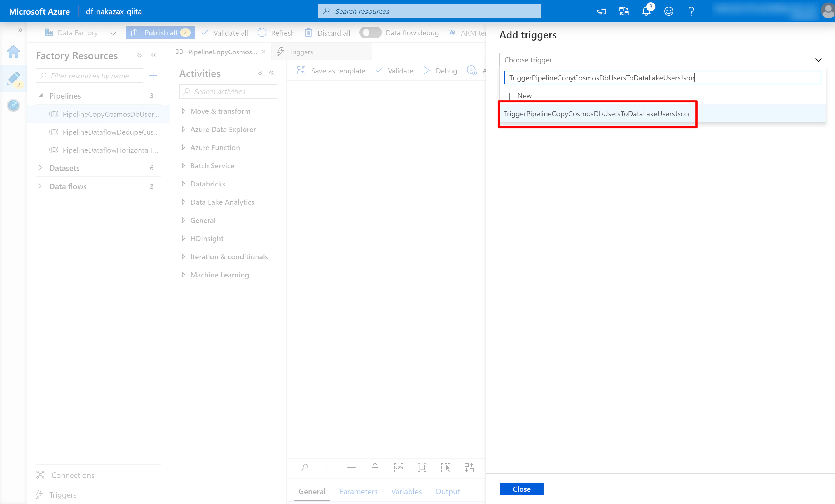Open Connections at the bottom left
This screenshot has width=835, height=504.
click(66, 475)
